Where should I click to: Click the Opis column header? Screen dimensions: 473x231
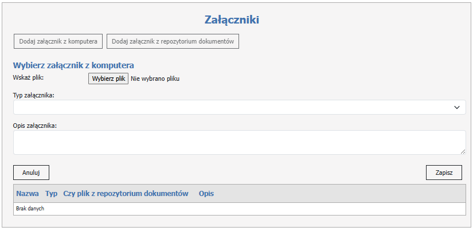206,194
